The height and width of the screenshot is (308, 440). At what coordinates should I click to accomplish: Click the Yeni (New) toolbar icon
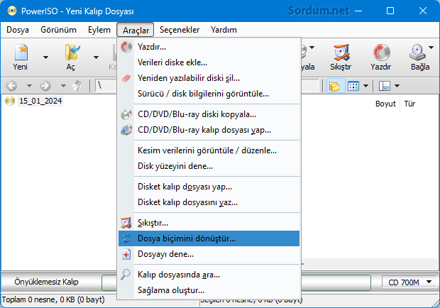[21, 53]
